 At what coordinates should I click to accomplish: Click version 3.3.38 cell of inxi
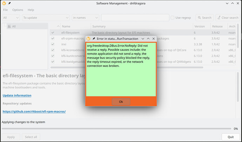tap(198, 44)
